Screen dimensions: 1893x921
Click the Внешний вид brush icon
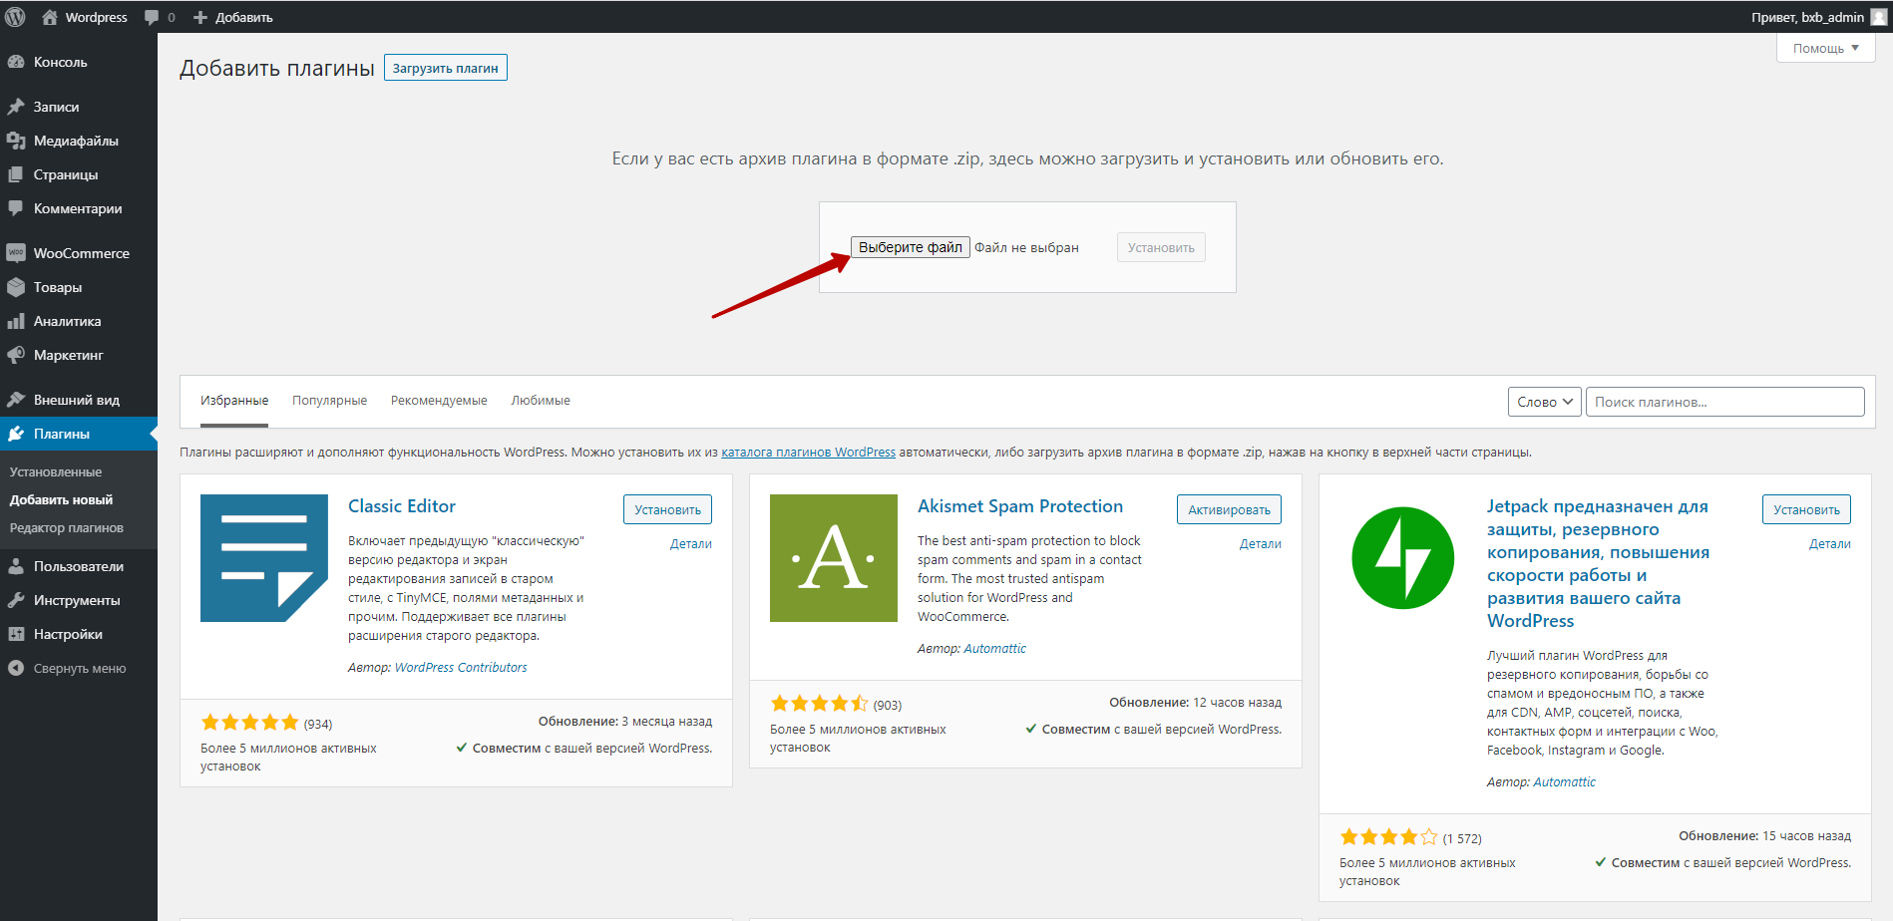(x=16, y=400)
